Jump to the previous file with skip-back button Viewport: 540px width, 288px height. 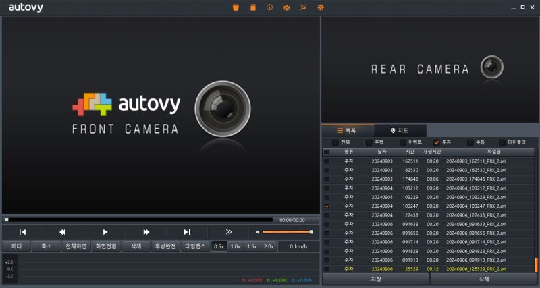coord(23,232)
